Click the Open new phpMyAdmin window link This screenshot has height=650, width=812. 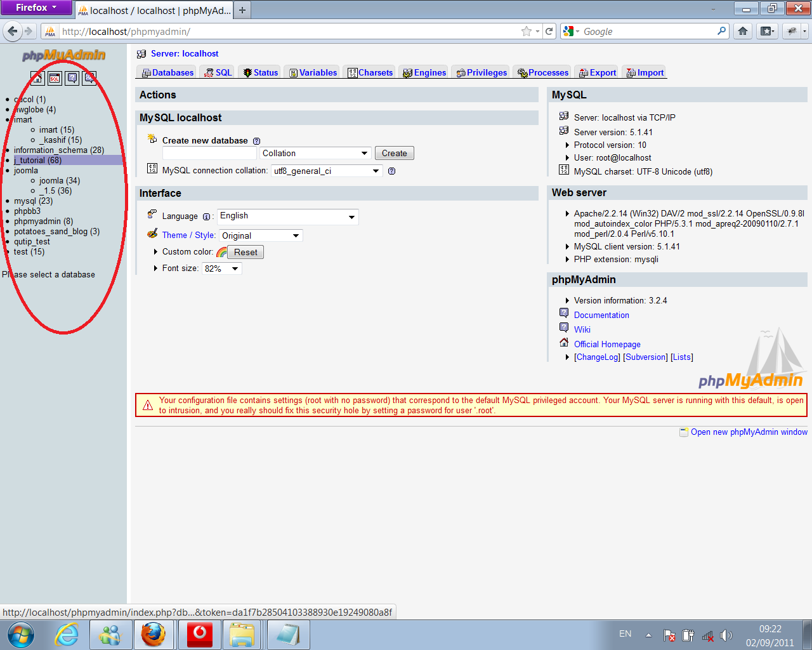(749, 432)
